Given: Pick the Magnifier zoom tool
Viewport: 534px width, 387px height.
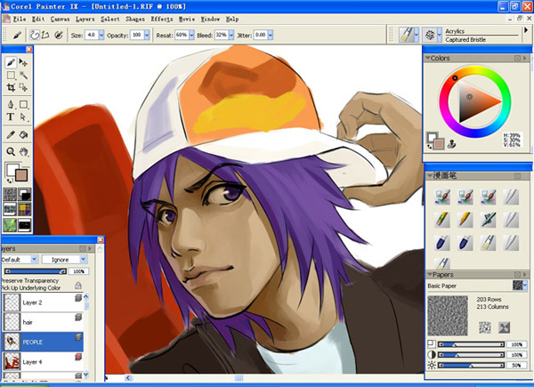Looking at the screenshot, I should 11,152.
